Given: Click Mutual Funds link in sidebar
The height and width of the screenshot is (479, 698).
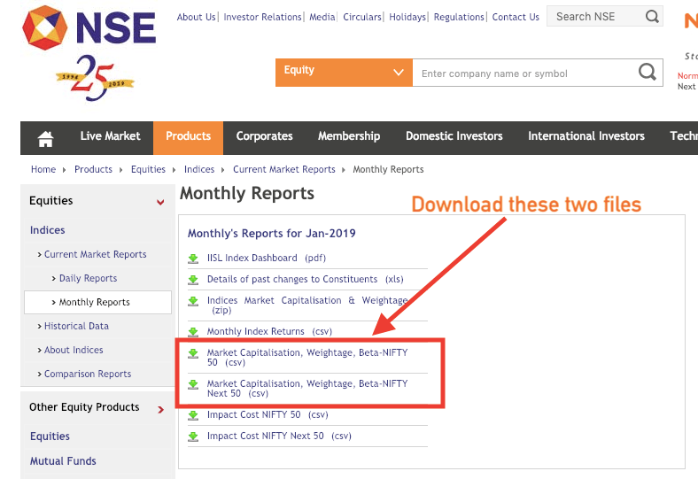Looking at the screenshot, I should [63, 461].
